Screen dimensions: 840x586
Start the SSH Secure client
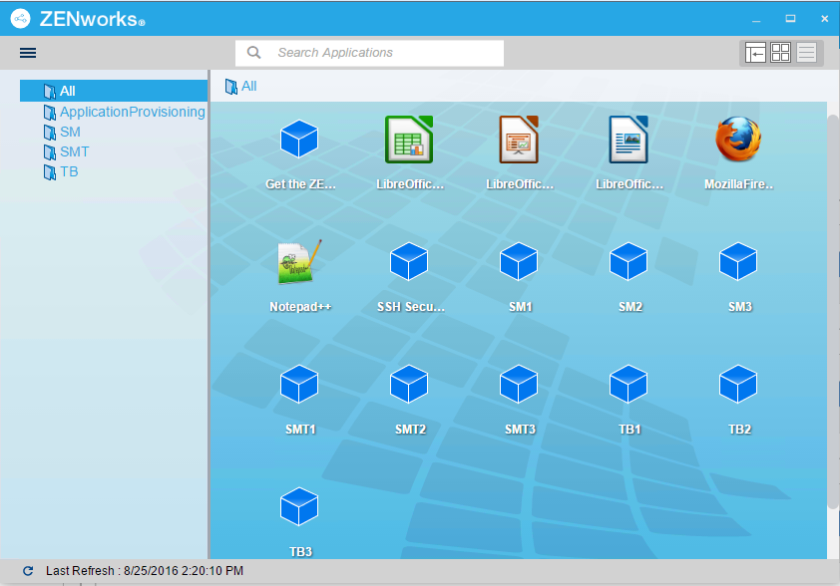coord(409,261)
